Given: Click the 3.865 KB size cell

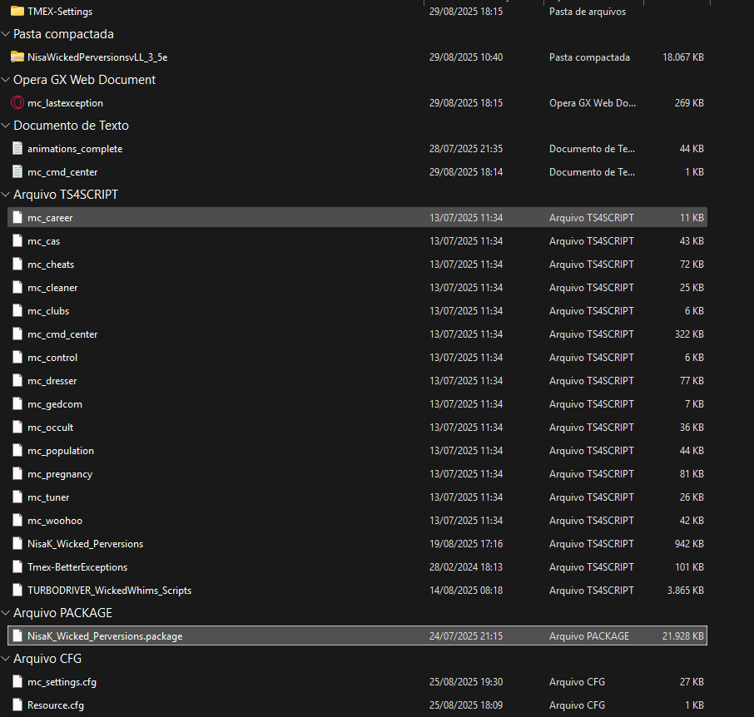Looking at the screenshot, I should [685, 590].
